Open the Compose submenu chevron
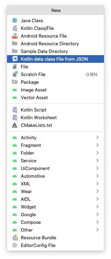Screen dimensions: 111x259 (x=98, y=222)
